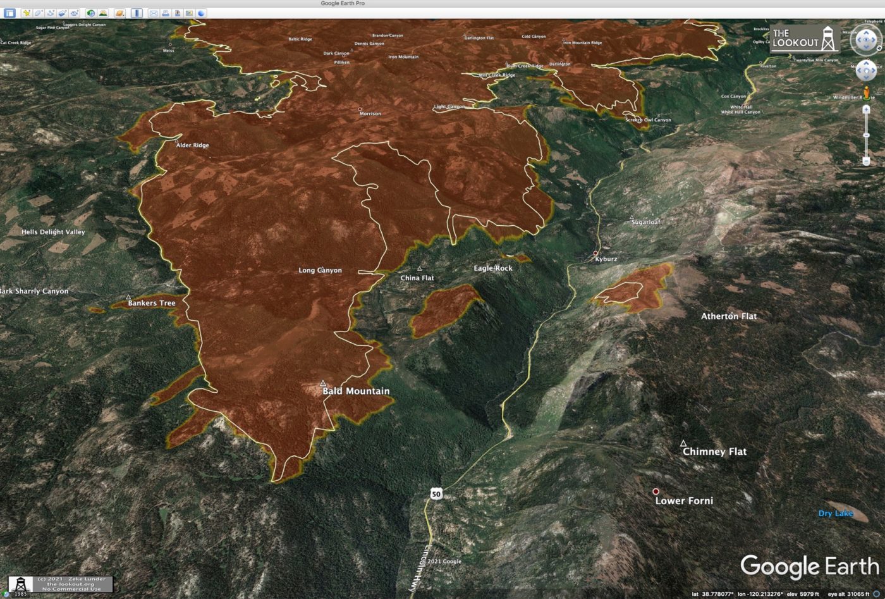The width and height of the screenshot is (885, 599).
Task: Click the Darlington Flat label
Action: (479, 38)
